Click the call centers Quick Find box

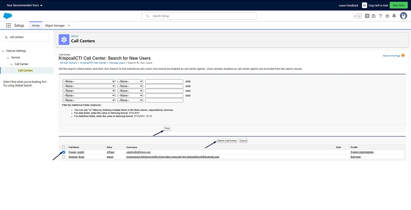point(26,37)
